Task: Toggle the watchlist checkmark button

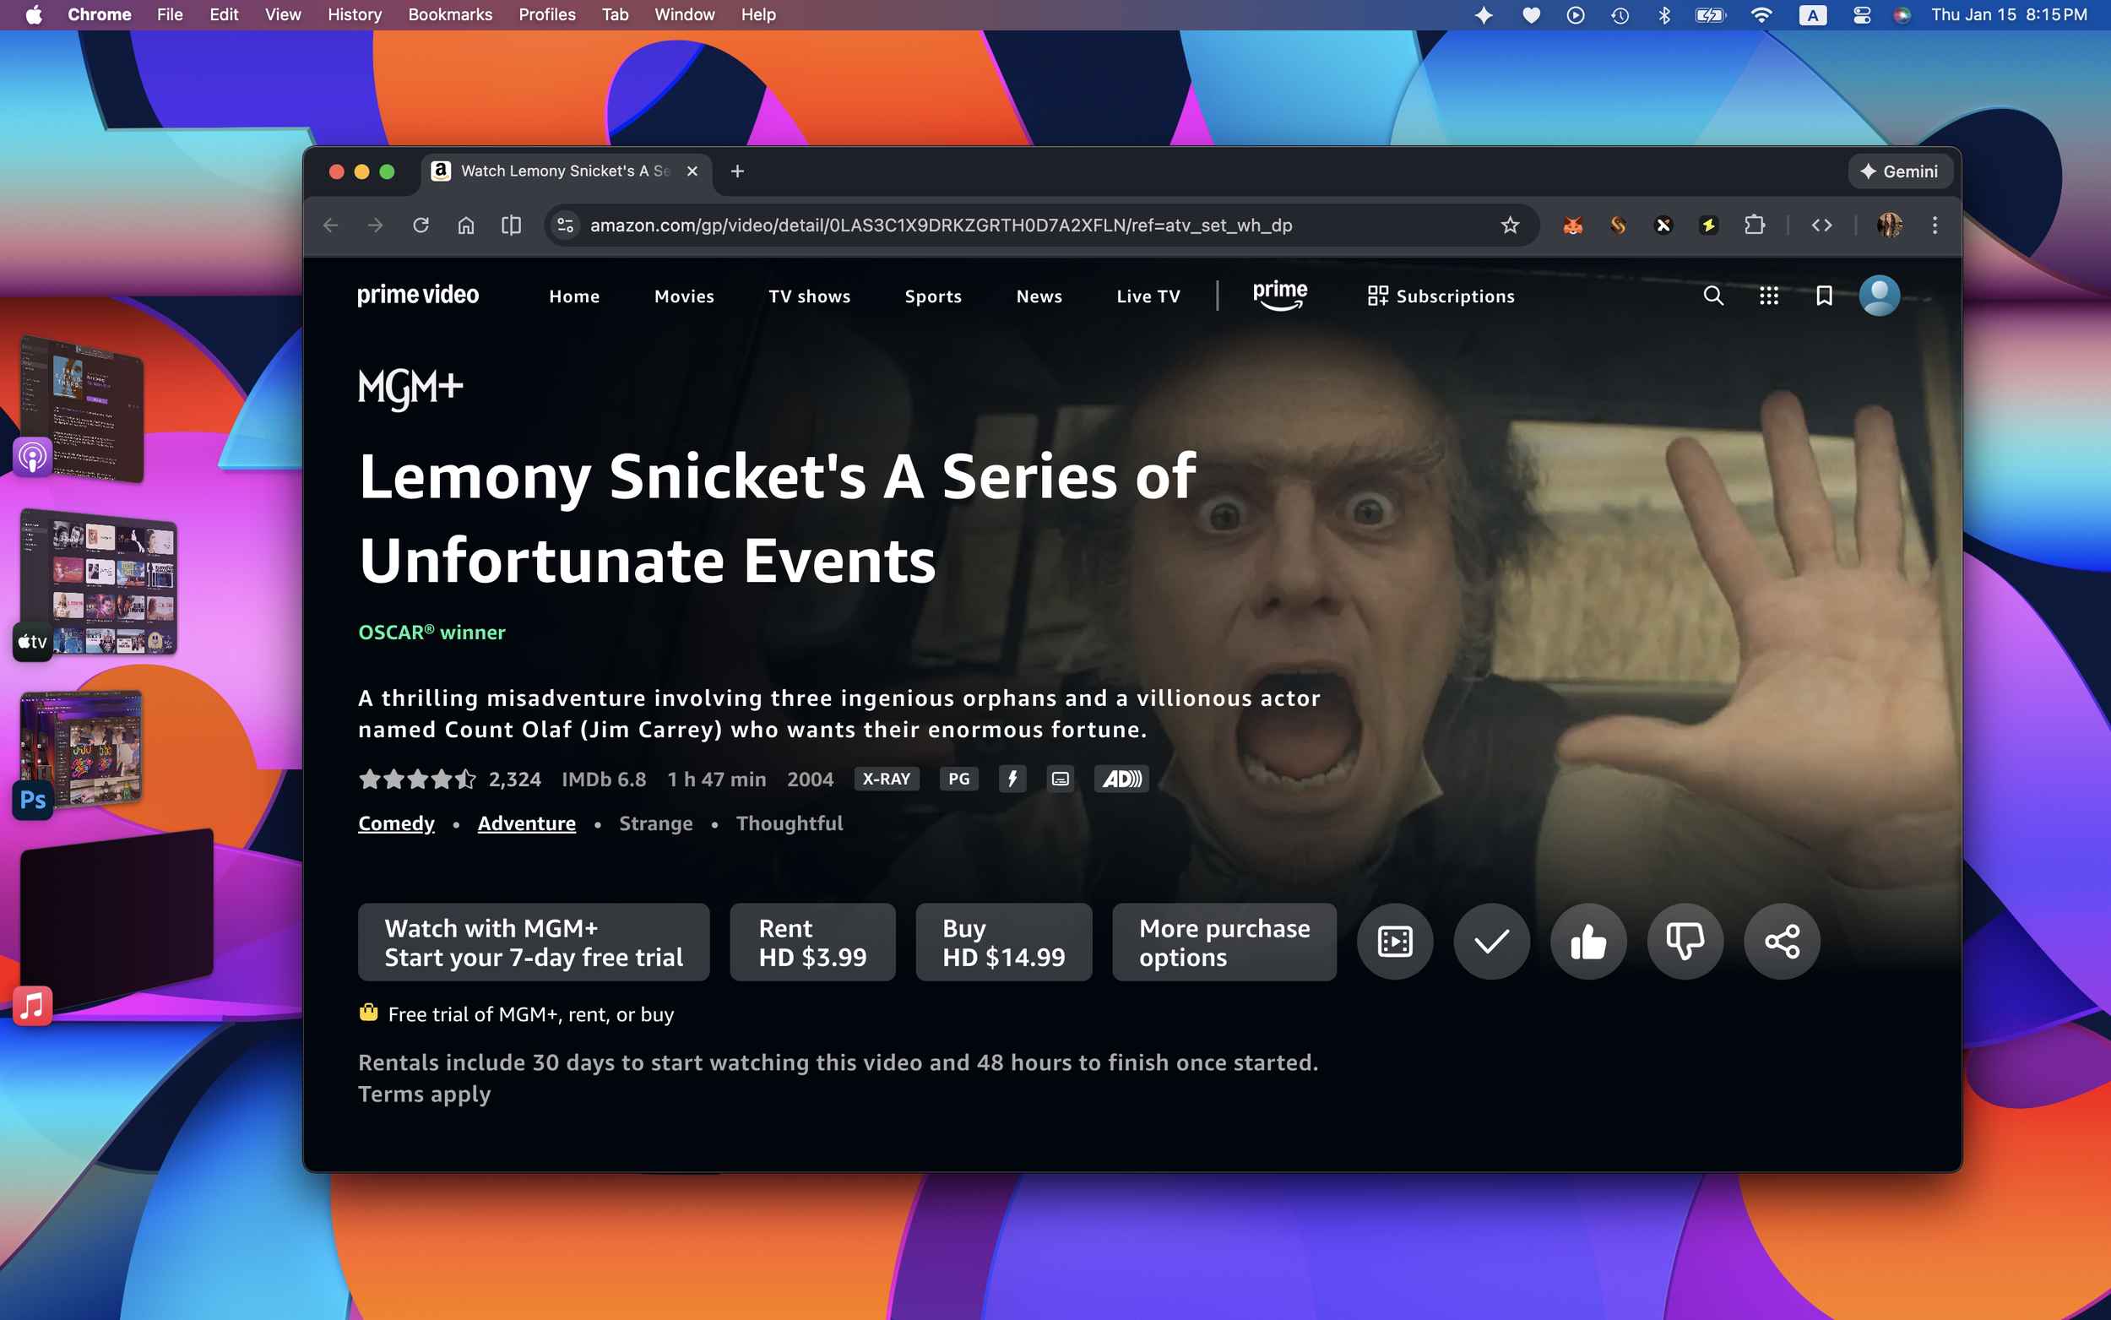Action: pos(1491,941)
